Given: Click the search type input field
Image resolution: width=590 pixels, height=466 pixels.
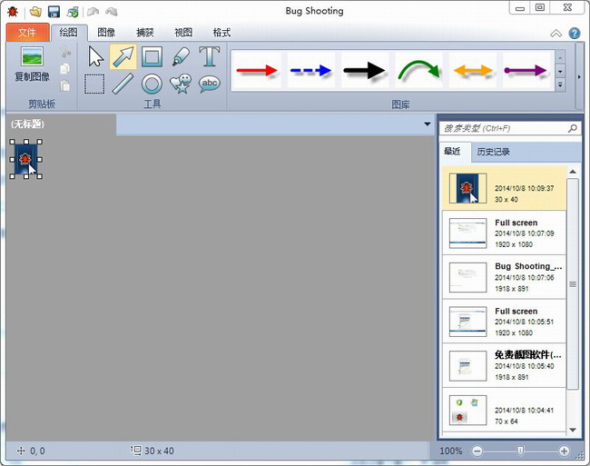Looking at the screenshot, I should click(x=504, y=129).
